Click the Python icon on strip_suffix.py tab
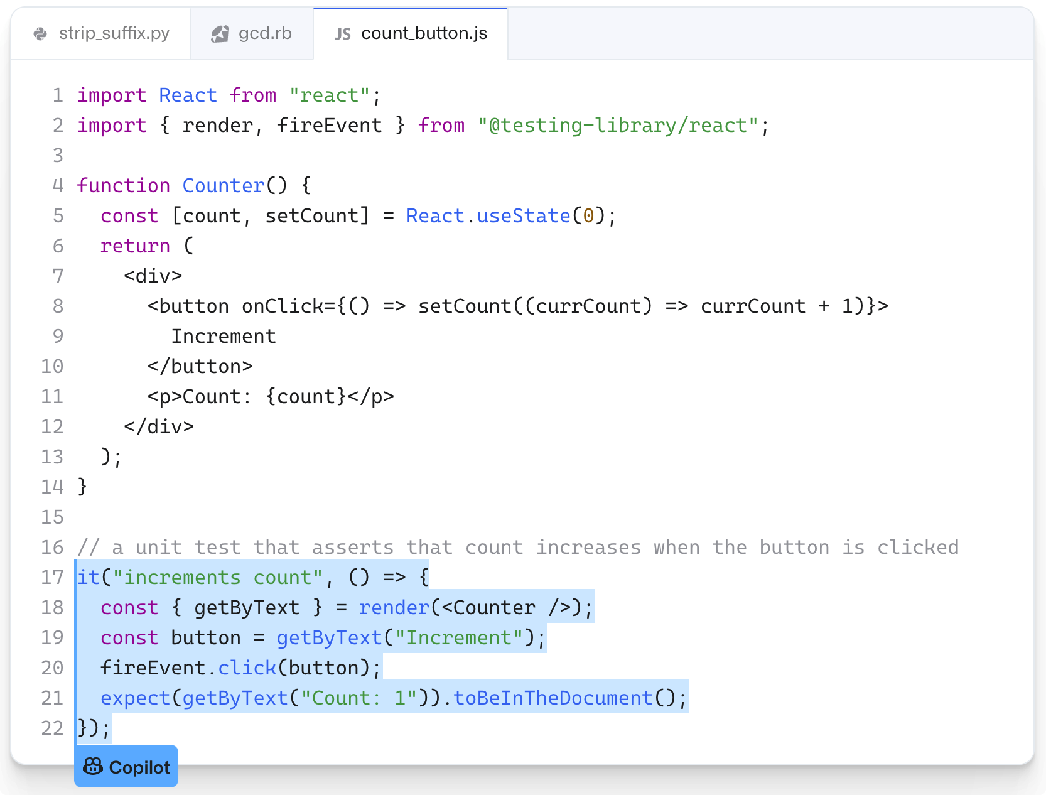1046x795 pixels. [40, 33]
